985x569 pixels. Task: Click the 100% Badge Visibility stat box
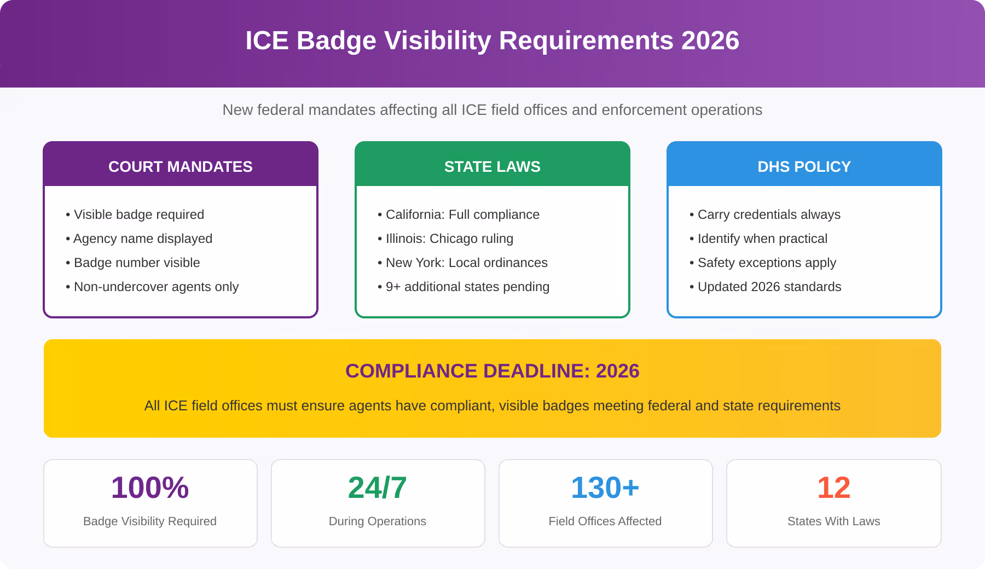click(x=150, y=503)
